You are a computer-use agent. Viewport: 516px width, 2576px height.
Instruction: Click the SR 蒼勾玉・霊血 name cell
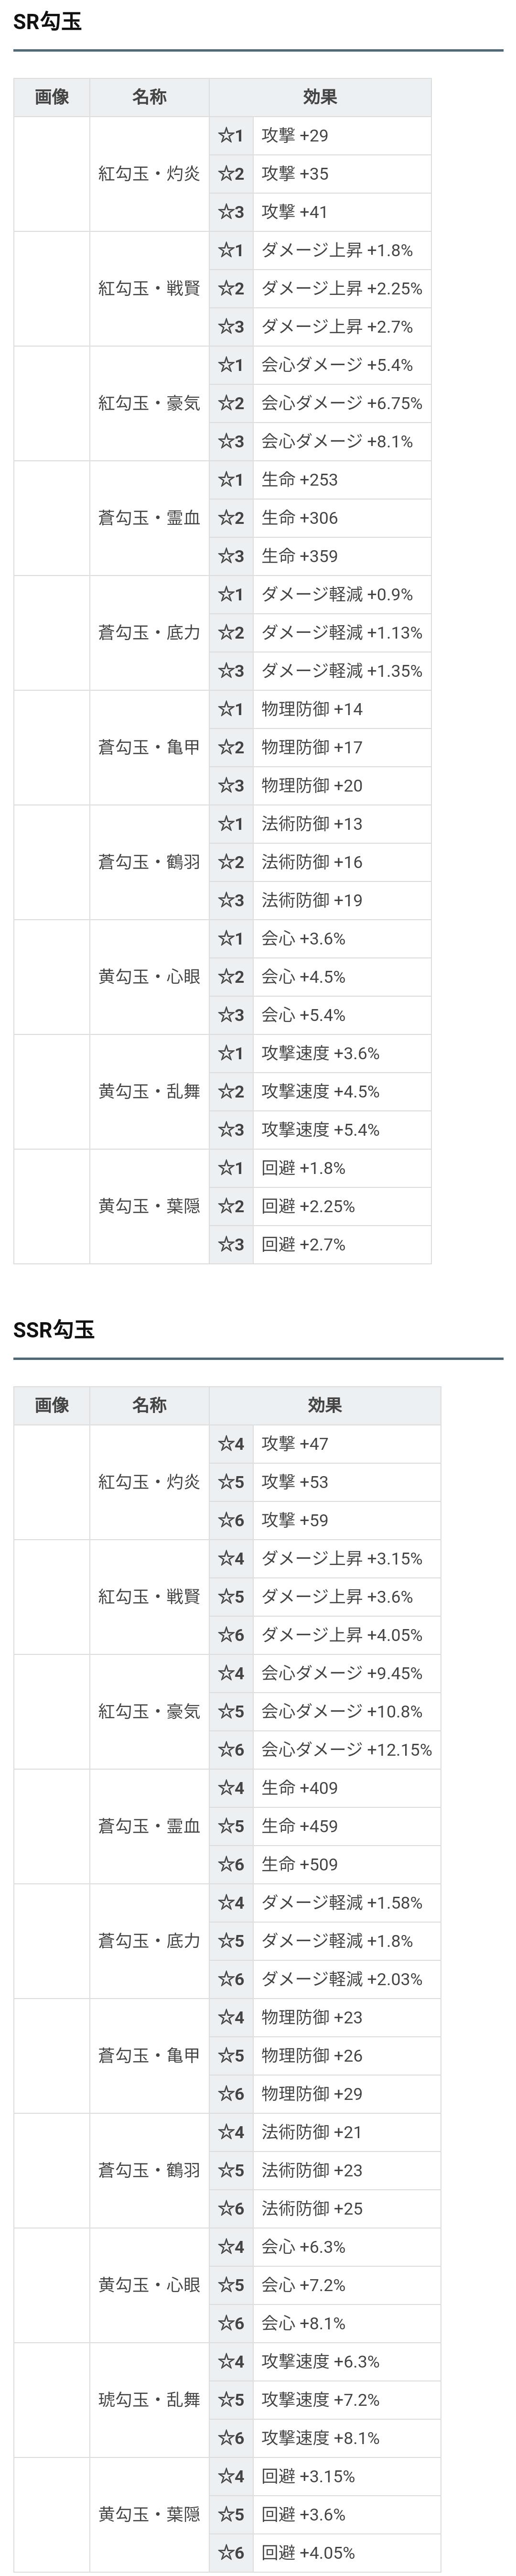(x=149, y=518)
